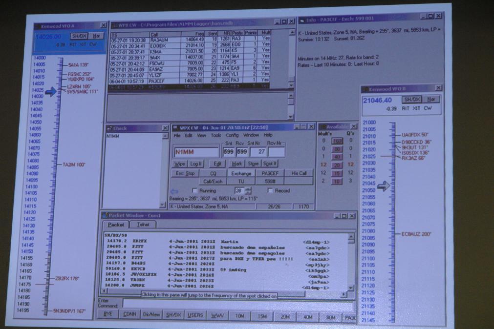The image size is (494, 329).
Task: Select the RA3AUM row in the log window
Action: (190, 40)
